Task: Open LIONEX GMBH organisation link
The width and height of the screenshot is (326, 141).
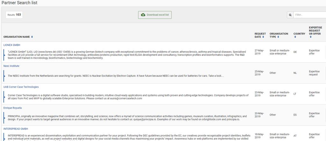Action: (x=12, y=45)
